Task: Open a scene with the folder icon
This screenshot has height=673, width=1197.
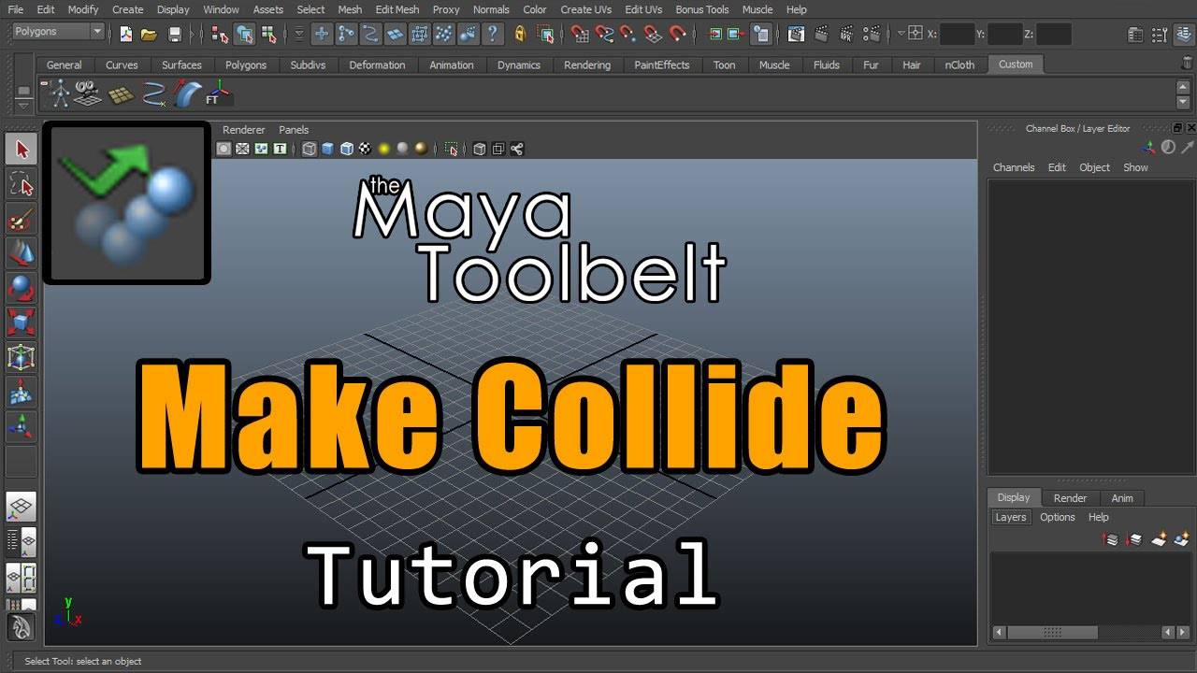Action: click(x=149, y=34)
